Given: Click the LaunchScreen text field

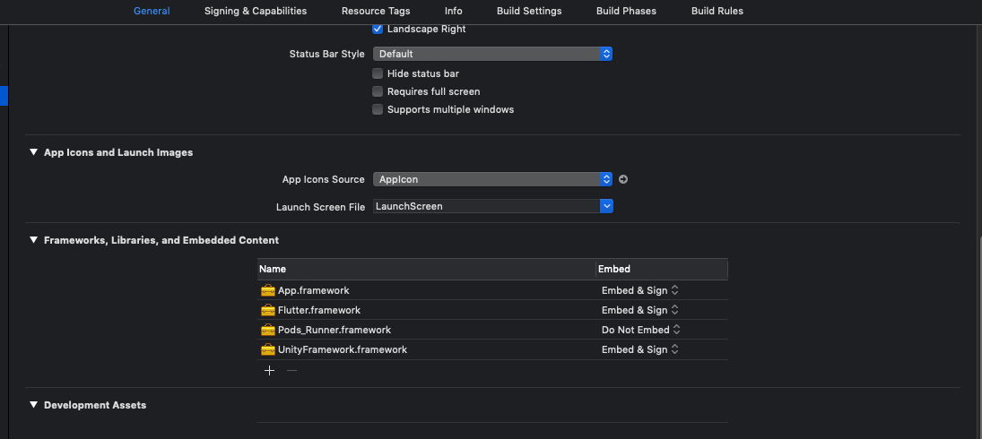Looking at the screenshot, I should [x=486, y=206].
